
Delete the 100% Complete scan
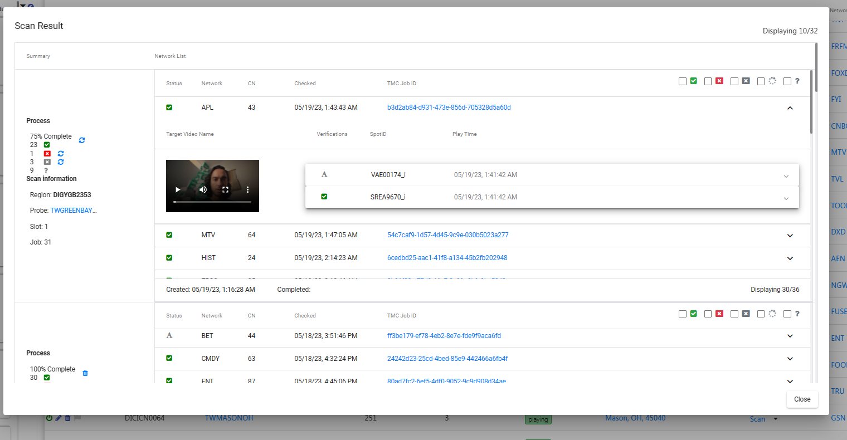tap(85, 373)
